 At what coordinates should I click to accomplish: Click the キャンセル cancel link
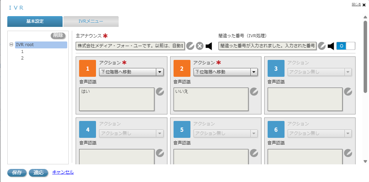[x=63, y=172]
